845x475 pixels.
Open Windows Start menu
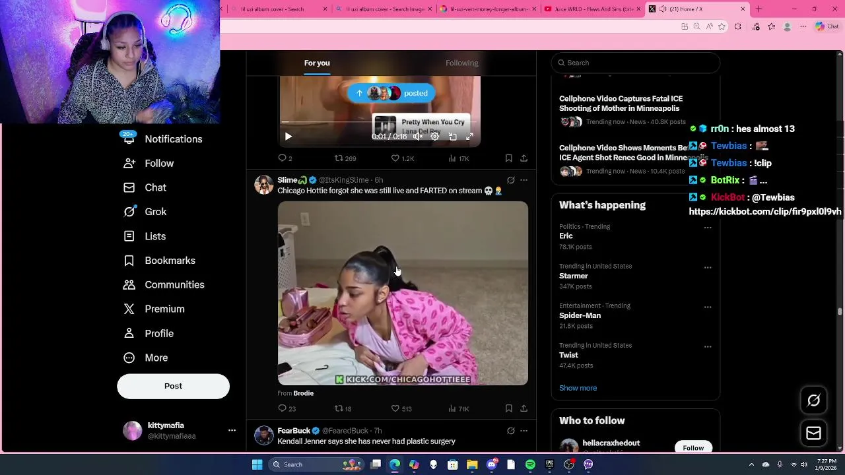(257, 464)
